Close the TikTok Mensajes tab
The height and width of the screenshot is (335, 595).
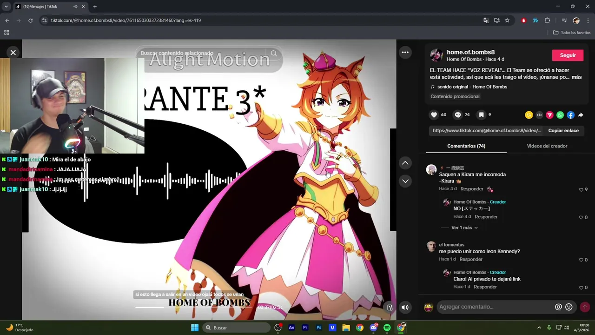[x=83, y=7]
